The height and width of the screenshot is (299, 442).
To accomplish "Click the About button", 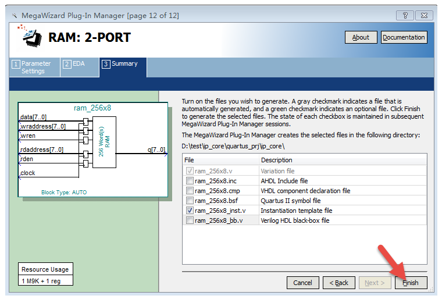I will [361, 37].
